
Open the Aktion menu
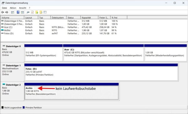point(13,8)
